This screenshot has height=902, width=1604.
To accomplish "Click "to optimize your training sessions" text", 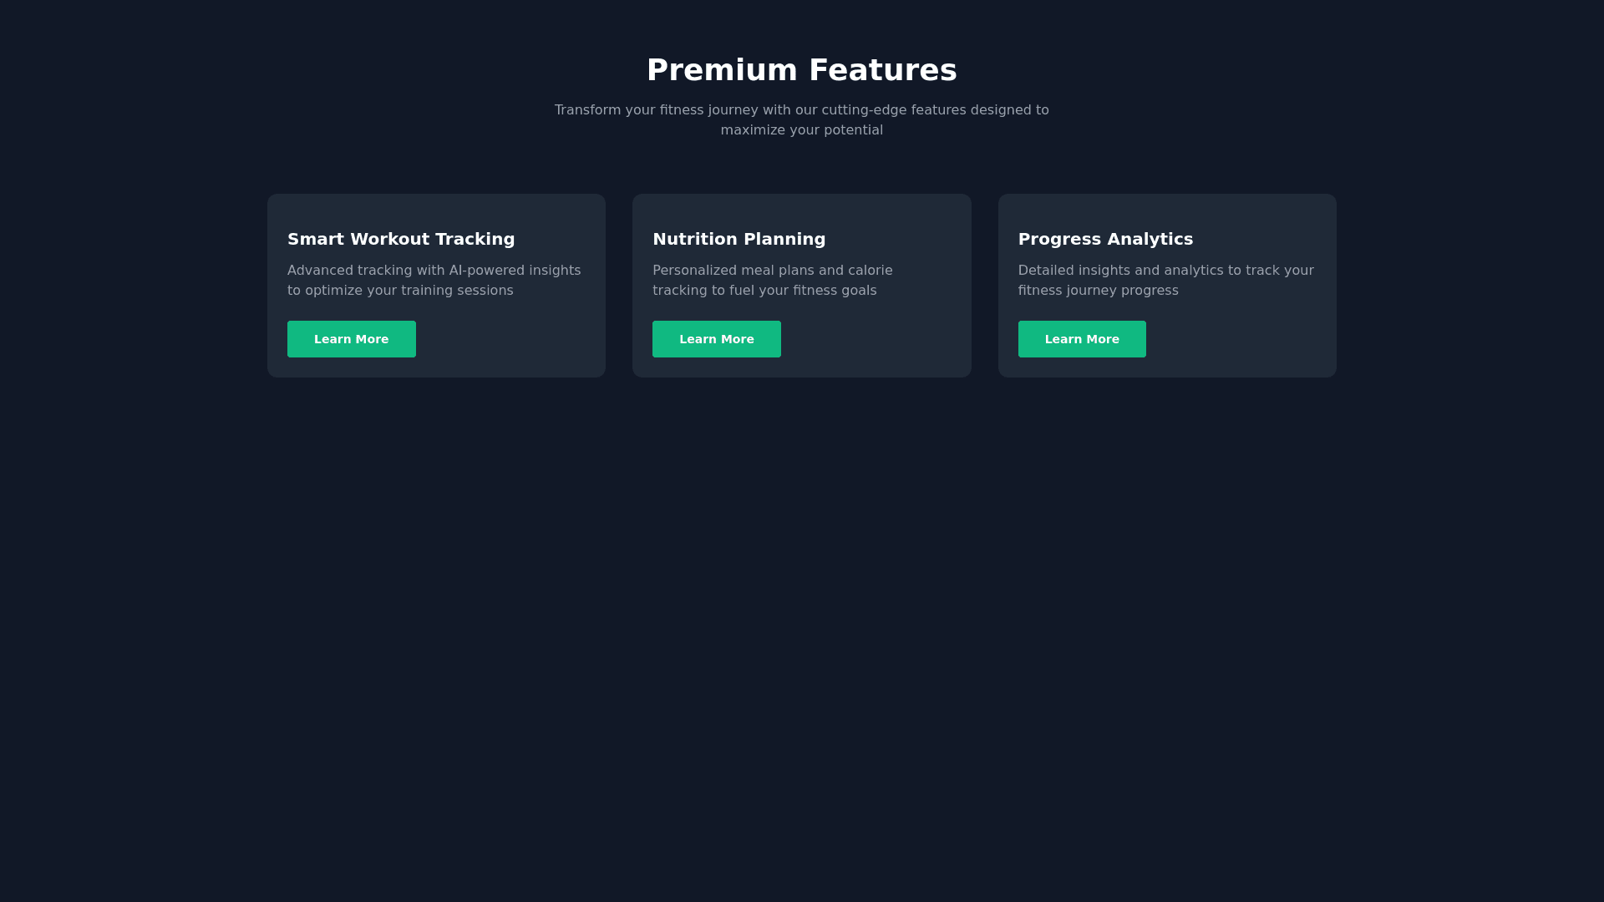I will 400,291.
